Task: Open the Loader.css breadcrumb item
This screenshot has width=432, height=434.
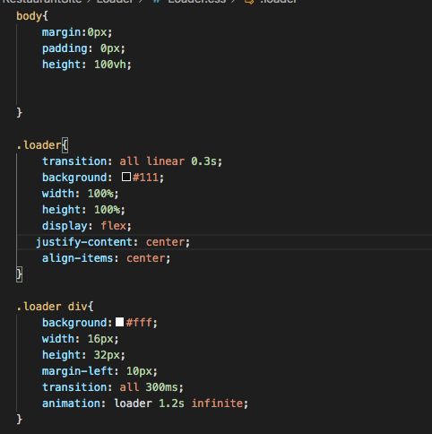Action: tap(196, 1)
